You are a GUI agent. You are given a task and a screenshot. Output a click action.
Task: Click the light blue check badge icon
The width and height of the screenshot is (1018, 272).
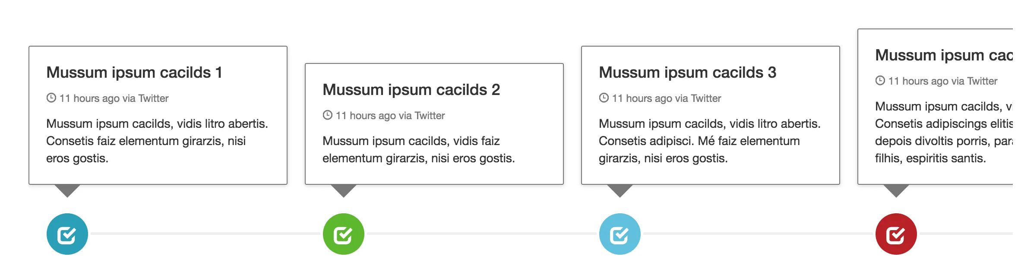620,234
